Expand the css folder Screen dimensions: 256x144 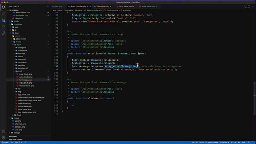[16, 27]
